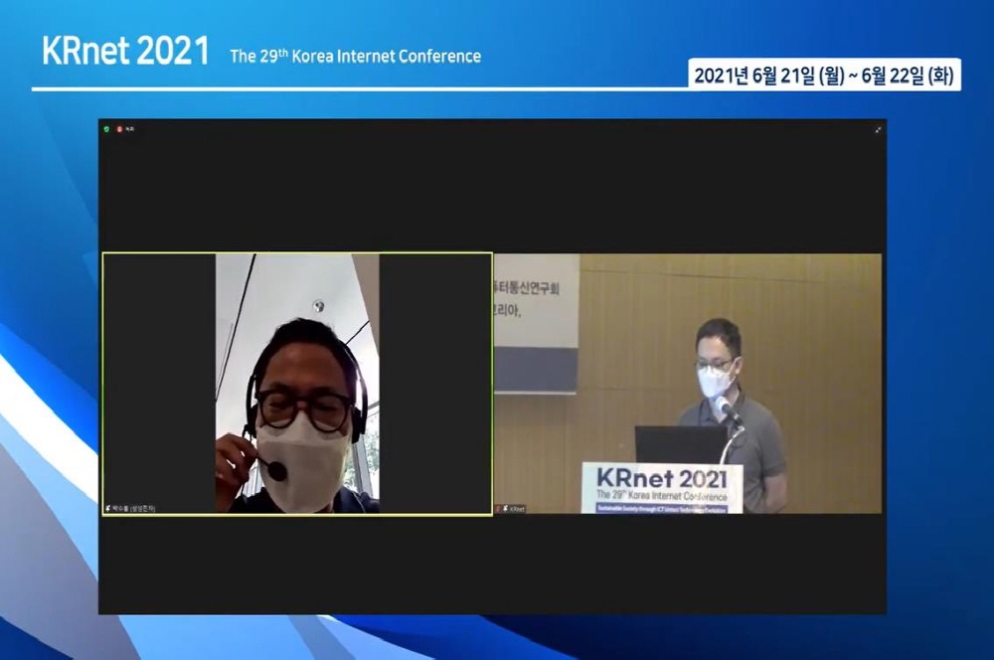Click the green encryption shield icon
The image size is (994, 660).
tap(106, 129)
